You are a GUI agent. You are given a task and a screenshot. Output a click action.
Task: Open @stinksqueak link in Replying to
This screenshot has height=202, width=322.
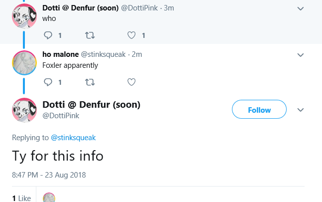click(73, 138)
